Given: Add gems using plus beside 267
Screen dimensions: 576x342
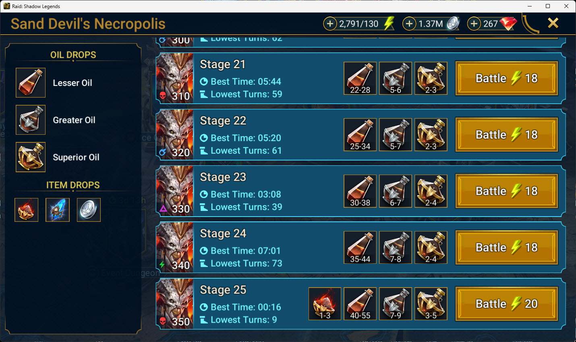Looking at the screenshot, I should pos(474,24).
